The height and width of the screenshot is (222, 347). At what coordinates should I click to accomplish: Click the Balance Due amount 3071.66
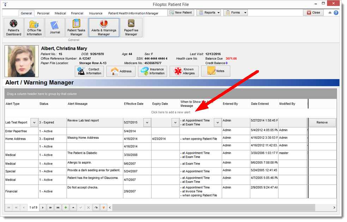(231, 59)
